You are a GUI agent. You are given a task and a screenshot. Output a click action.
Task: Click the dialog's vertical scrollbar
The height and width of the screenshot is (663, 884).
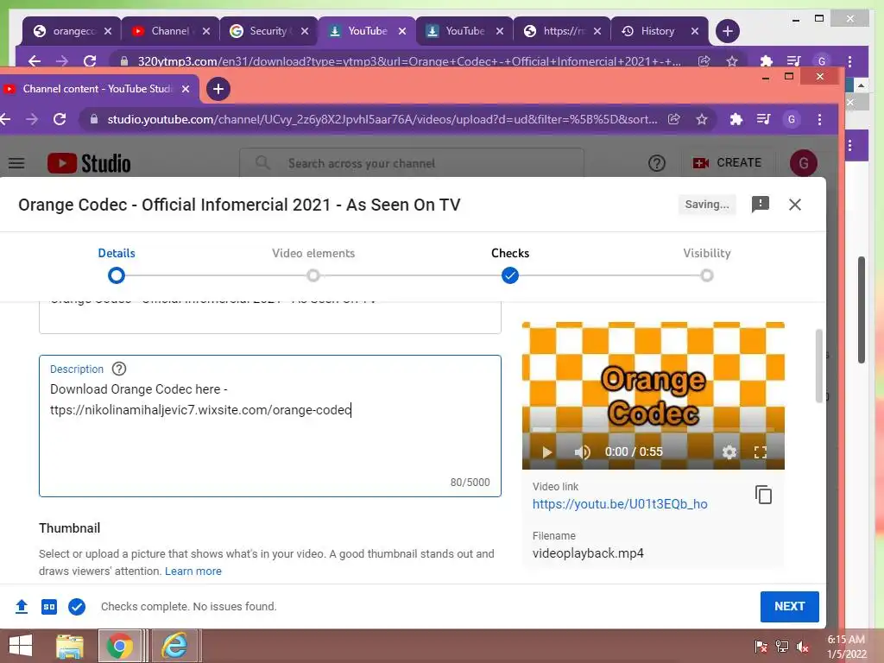819,366
